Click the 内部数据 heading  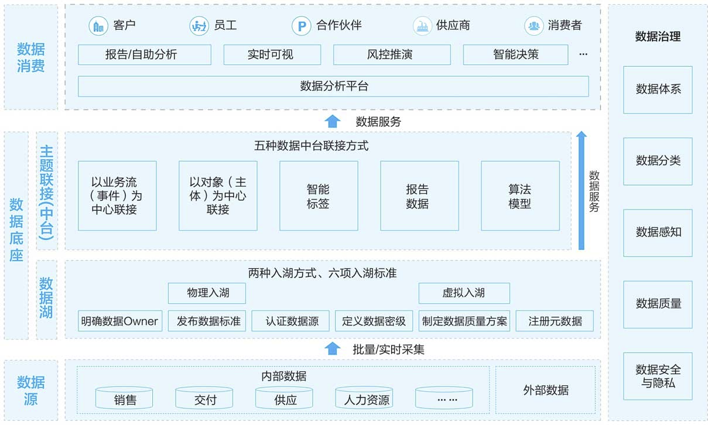click(283, 376)
